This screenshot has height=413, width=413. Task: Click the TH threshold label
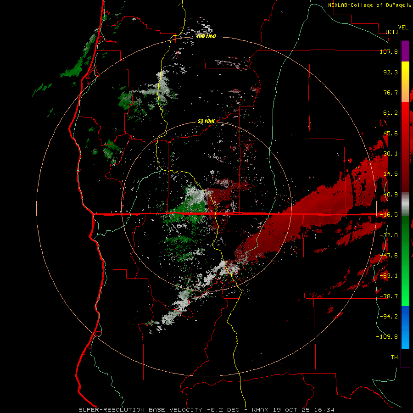point(394,357)
